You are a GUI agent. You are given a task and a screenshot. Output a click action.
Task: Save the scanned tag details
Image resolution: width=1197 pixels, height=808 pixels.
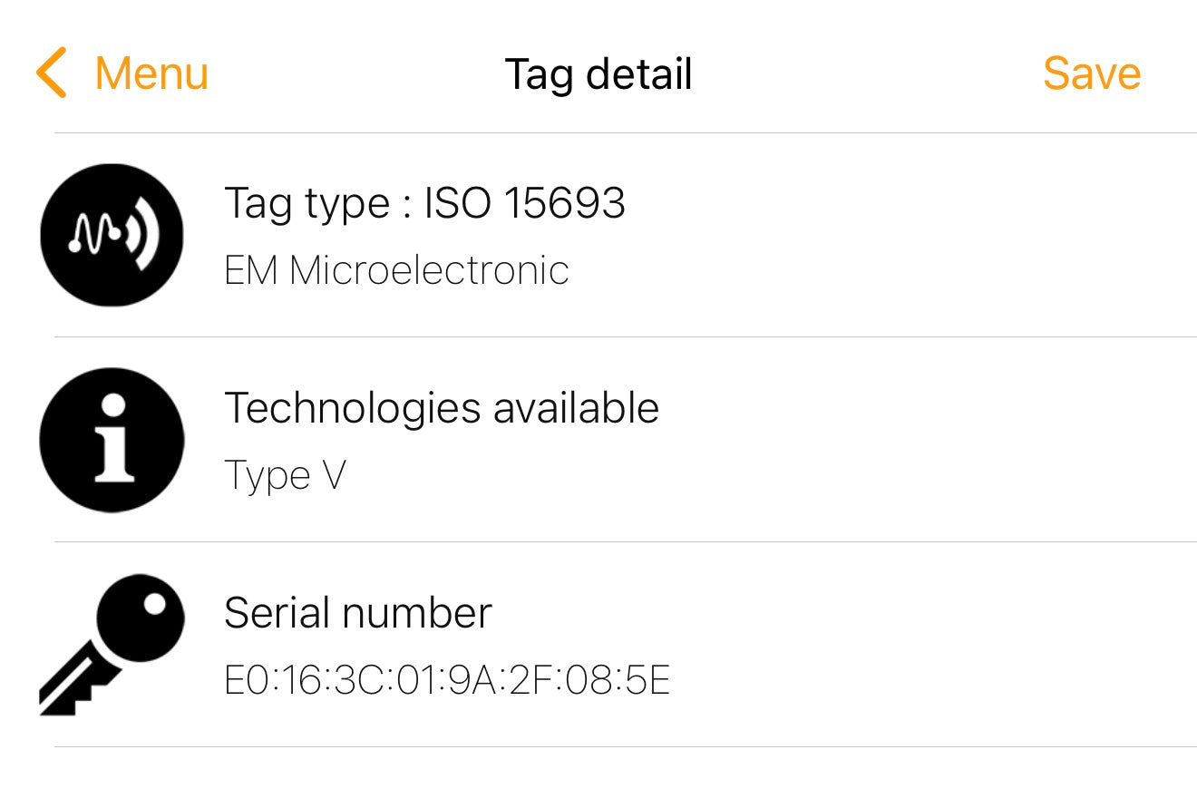[x=1091, y=73]
